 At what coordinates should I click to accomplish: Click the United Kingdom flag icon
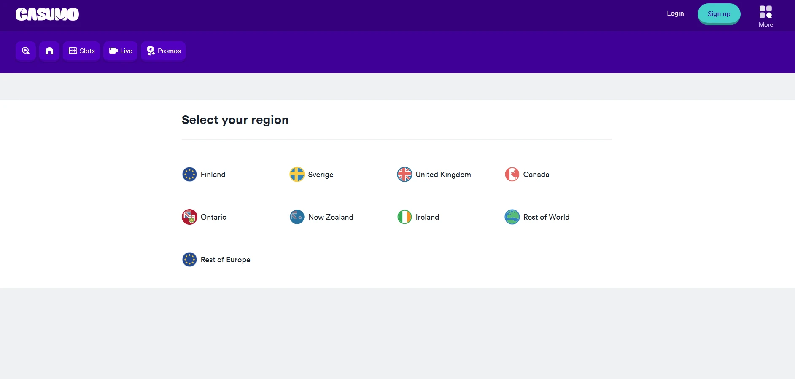pyautogui.click(x=404, y=175)
